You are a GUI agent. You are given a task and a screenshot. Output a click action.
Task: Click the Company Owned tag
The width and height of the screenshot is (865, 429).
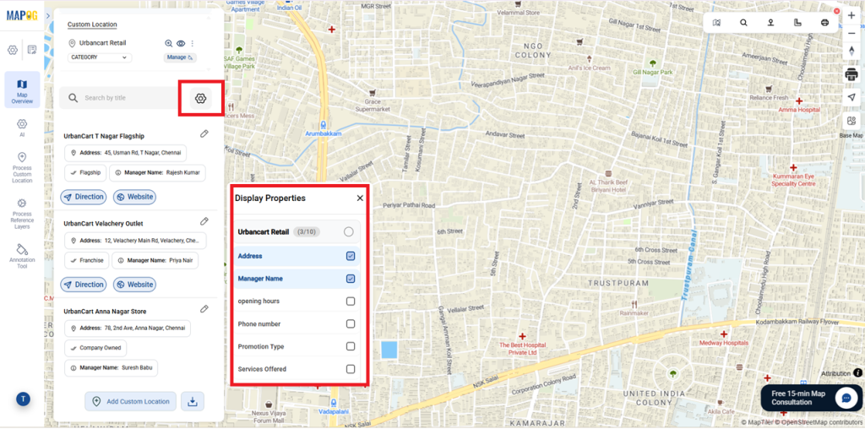[x=95, y=349]
